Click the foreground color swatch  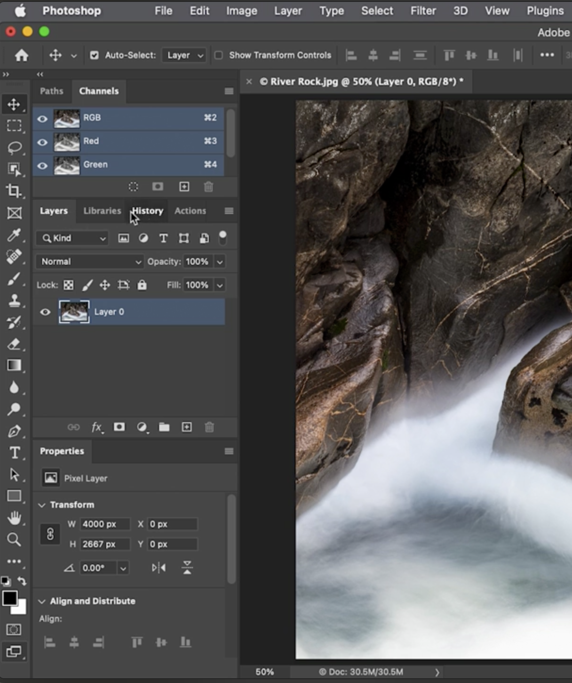(x=9, y=598)
